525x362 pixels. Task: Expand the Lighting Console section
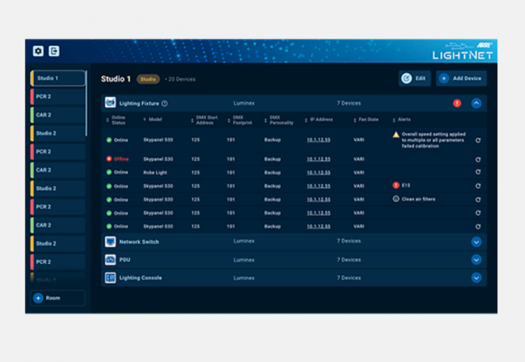pyautogui.click(x=476, y=278)
